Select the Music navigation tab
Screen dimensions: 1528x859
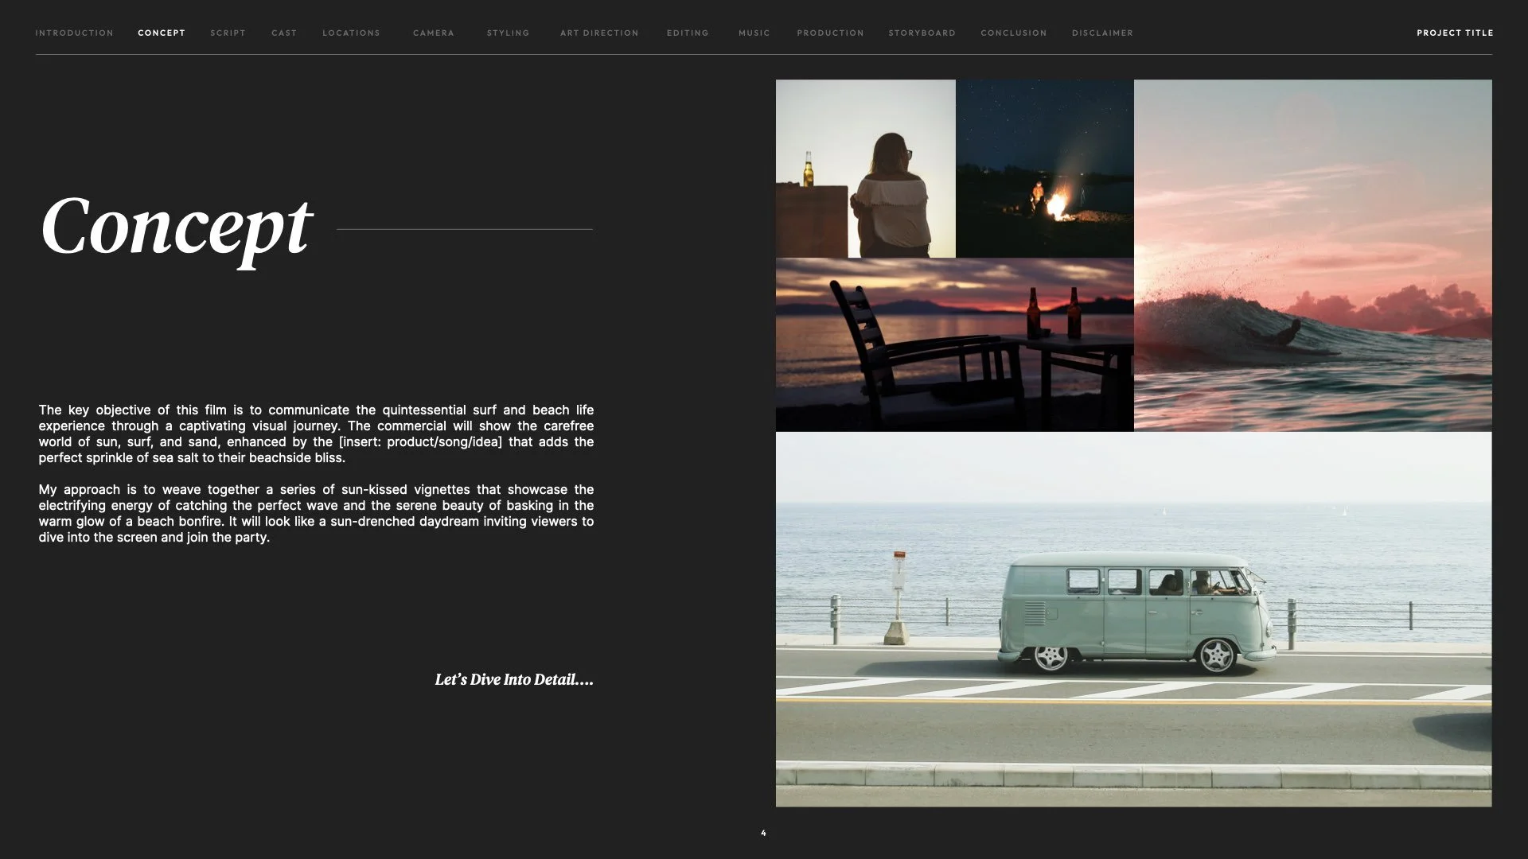[754, 33]
